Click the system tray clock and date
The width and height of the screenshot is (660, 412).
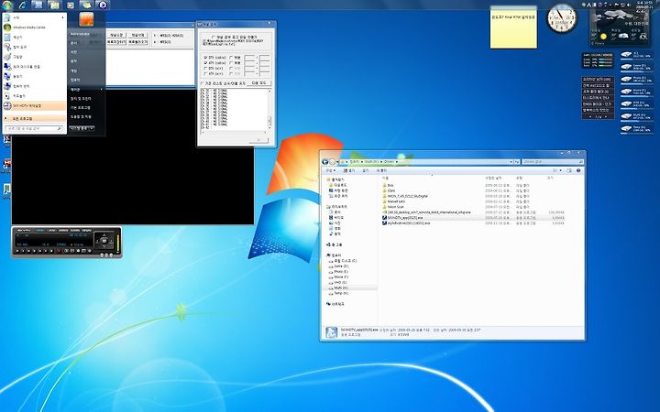tap(645, 5)
